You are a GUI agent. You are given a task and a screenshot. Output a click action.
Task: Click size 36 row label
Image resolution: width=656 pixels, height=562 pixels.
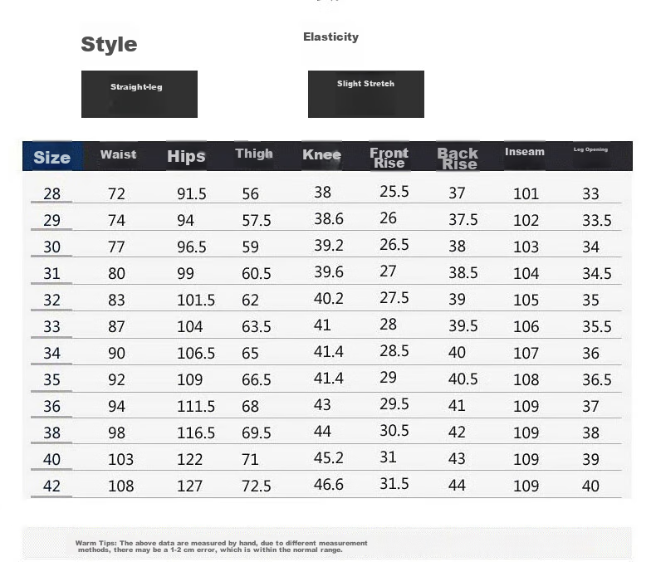point(51,406)
